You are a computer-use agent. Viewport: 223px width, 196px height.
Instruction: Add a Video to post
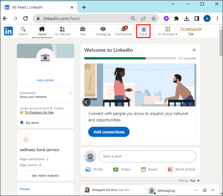coord(122,169)
